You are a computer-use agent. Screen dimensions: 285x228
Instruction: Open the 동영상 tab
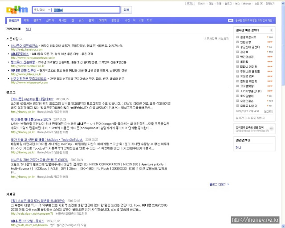(x=115, y=20)
